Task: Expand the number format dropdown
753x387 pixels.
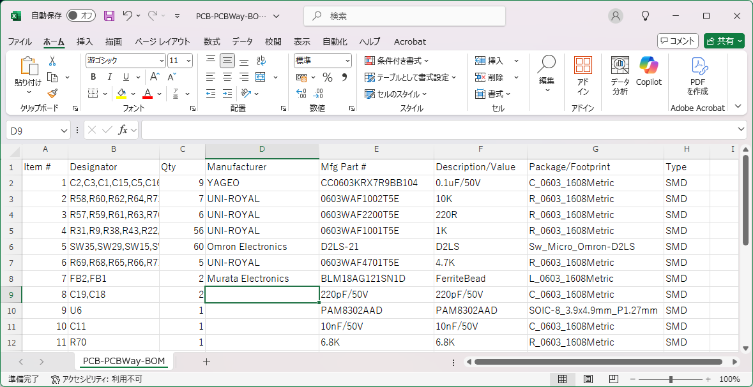Action: click(347, 61)
